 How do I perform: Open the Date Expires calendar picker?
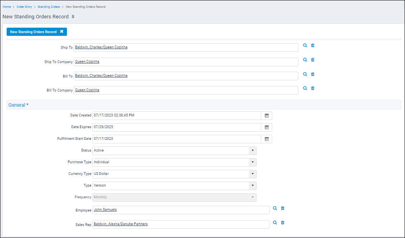266,127
